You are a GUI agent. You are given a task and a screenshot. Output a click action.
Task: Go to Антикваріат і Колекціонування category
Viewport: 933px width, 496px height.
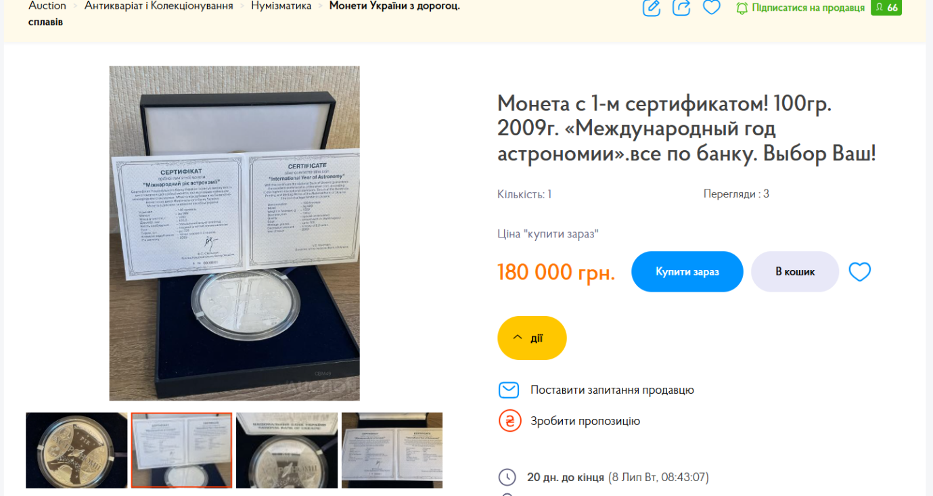pyautogui.click(x=159, y=6)
